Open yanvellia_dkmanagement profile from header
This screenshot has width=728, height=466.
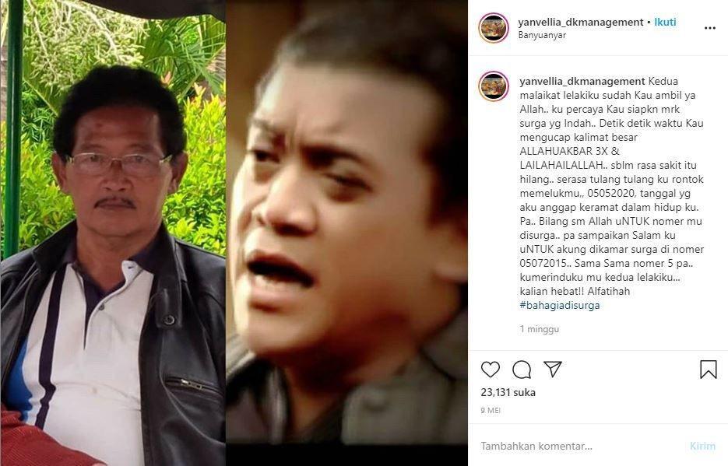pos(580,22)
